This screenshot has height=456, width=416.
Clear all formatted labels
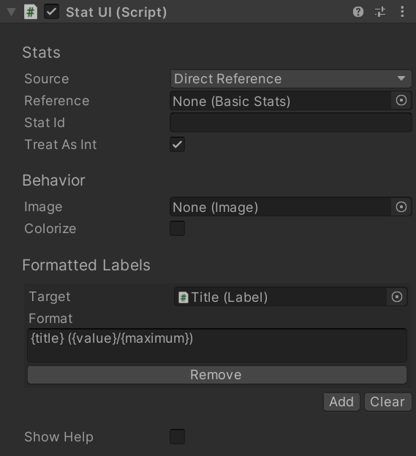[387, 402]
